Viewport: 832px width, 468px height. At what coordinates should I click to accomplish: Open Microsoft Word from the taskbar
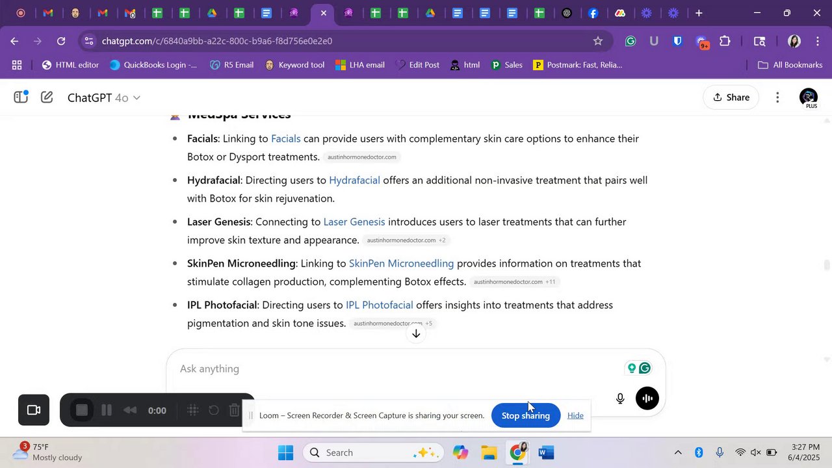pyautogui.click(x=546, y=452)
